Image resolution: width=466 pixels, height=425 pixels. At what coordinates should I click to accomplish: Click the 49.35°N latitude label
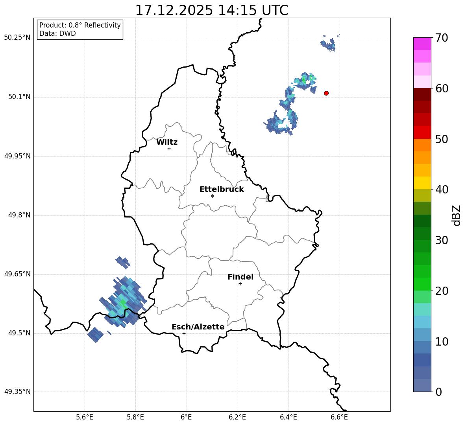point(17,392)
